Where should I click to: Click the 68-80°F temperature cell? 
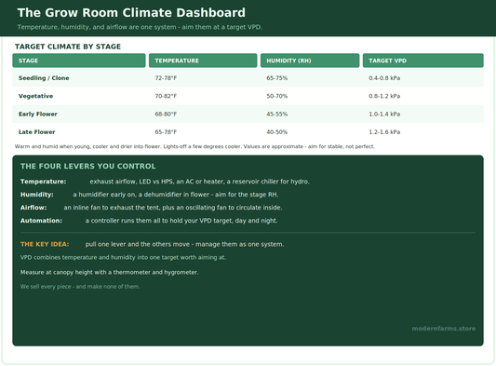(x=166, y=114)
